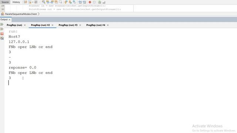Switch to History view tab

coord(16,2)
